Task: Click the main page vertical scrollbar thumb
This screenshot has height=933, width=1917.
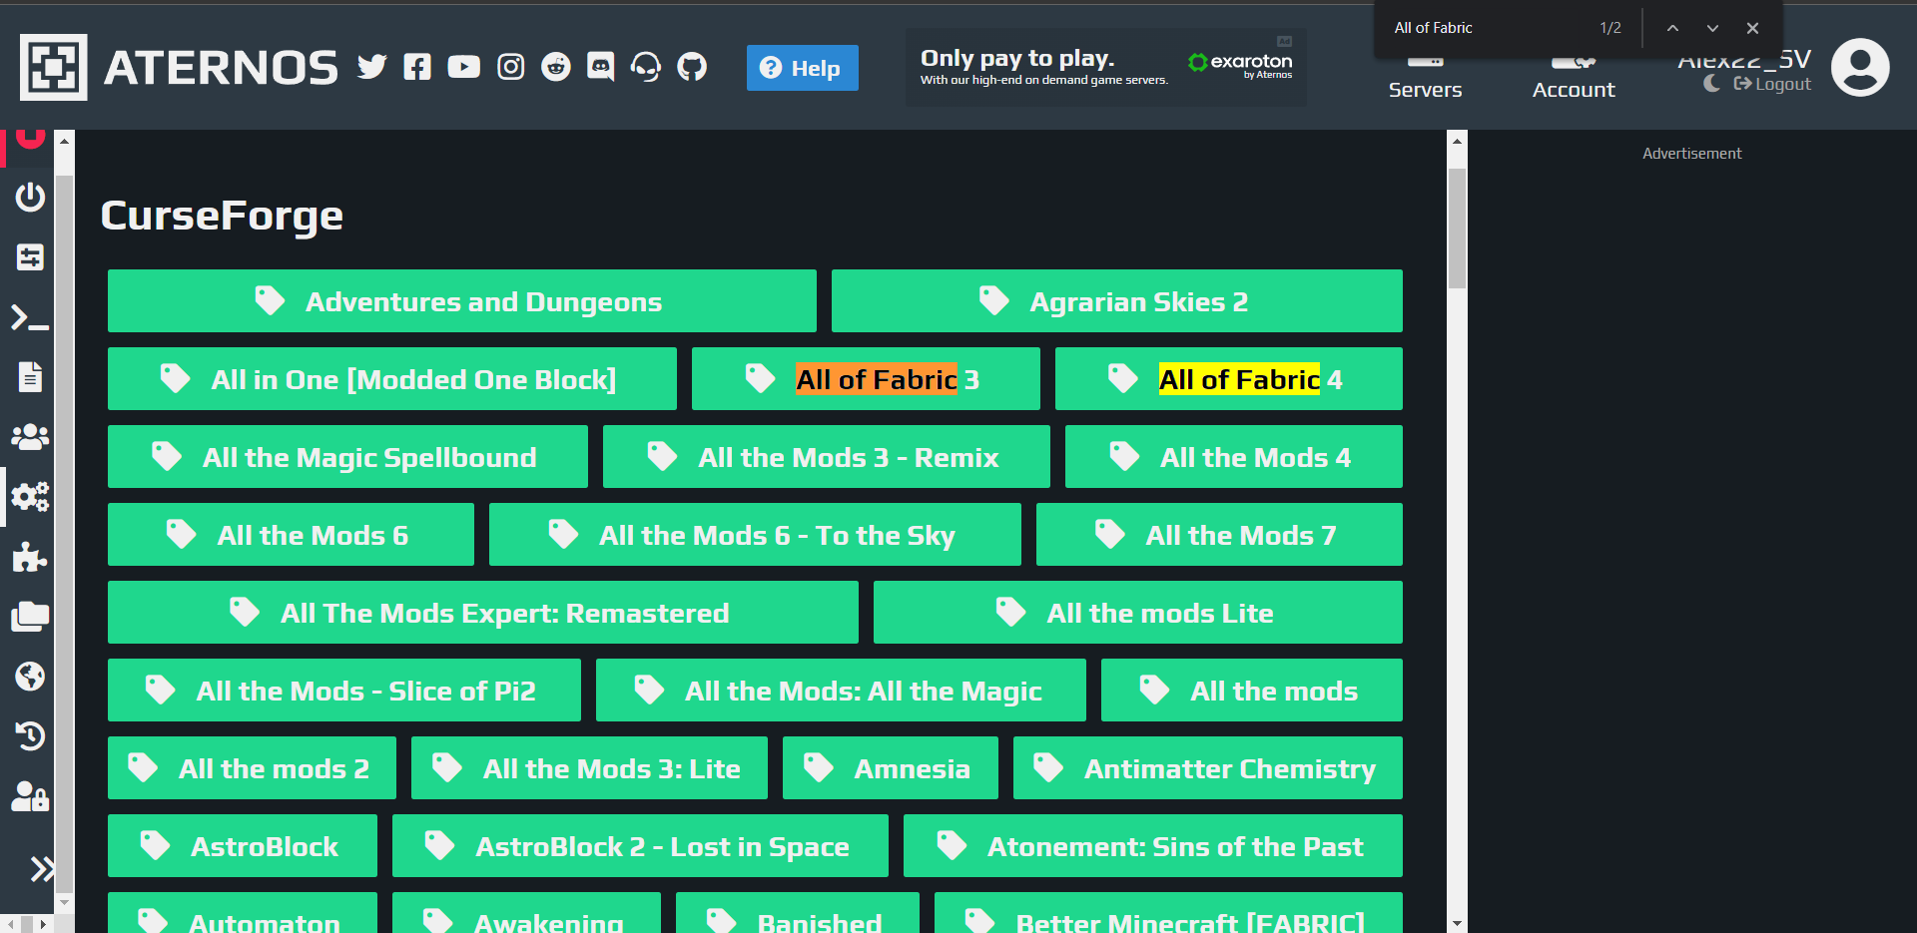Action: [1458, 229]
